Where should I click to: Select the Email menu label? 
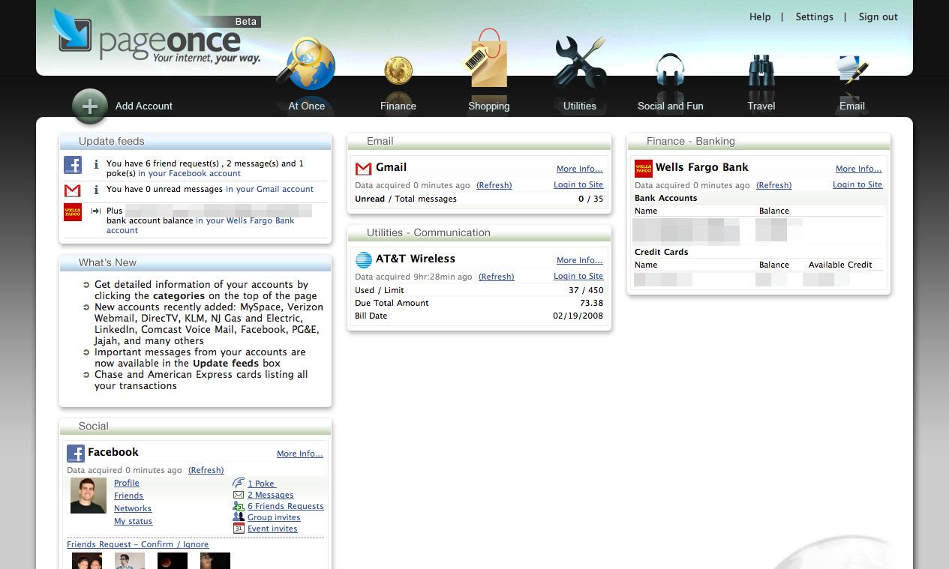(852, 106)
